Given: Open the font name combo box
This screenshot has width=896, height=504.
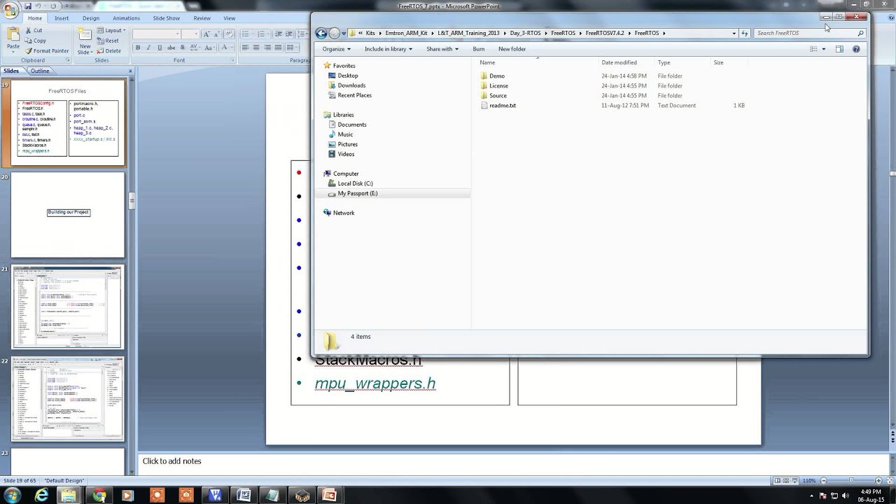Looking at the screenshot, I should (156, 34).
